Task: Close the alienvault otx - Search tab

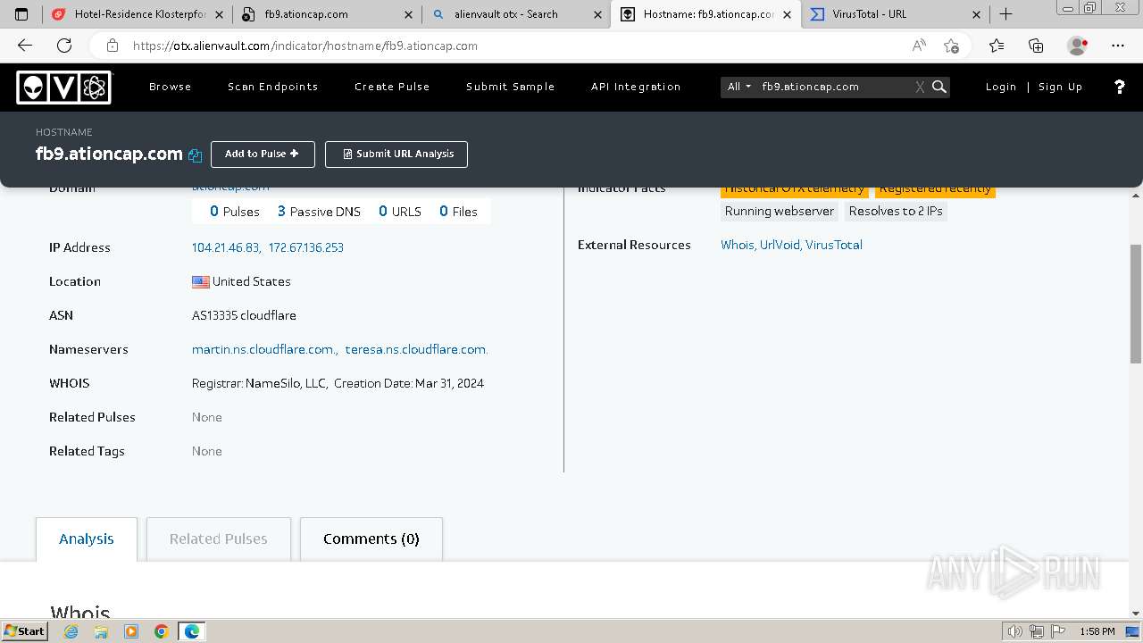Action: click(x=597, y=14)
